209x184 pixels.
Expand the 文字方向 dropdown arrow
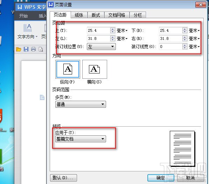pos(36,36)
